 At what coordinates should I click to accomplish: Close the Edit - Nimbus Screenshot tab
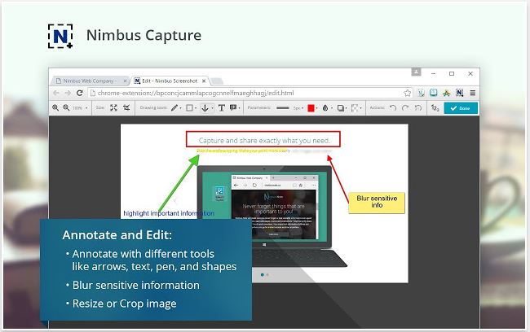point(204,81)
